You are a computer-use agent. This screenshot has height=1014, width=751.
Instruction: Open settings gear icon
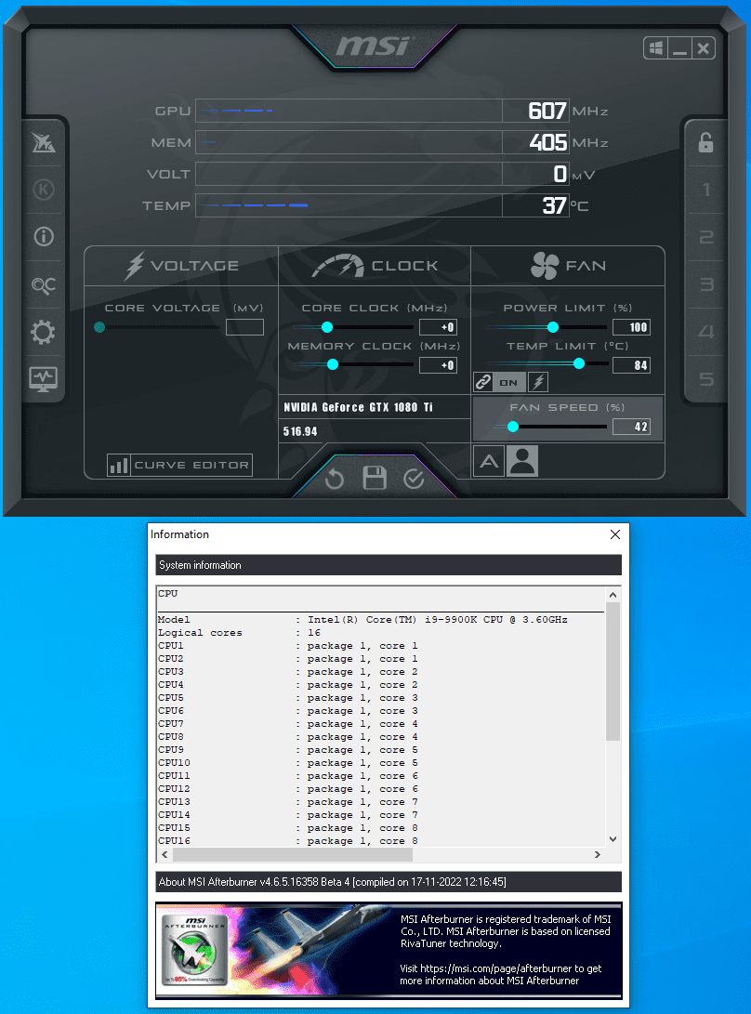[44, 333]
